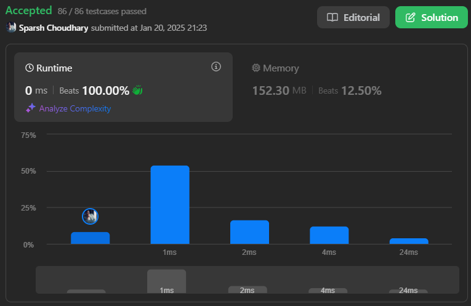Screen dimensions: 471x306
Task: Switch to the Memory stats card
Action: (316, 80)
